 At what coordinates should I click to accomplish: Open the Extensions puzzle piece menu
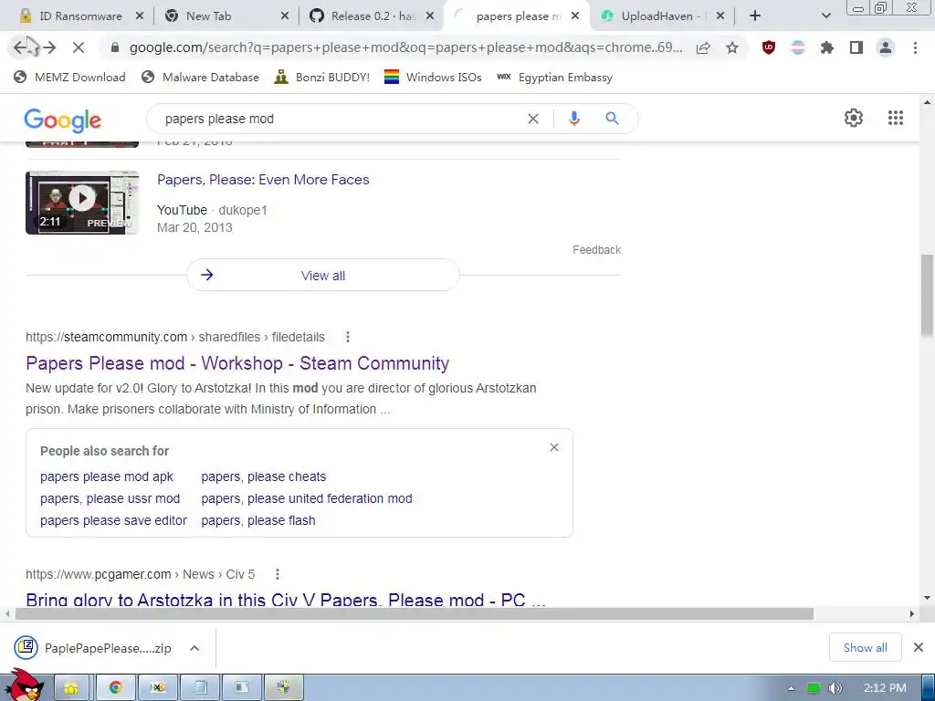(827, 47)
